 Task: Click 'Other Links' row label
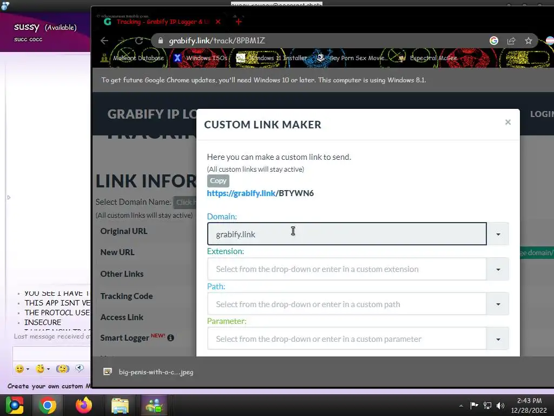tap(122, 274)
